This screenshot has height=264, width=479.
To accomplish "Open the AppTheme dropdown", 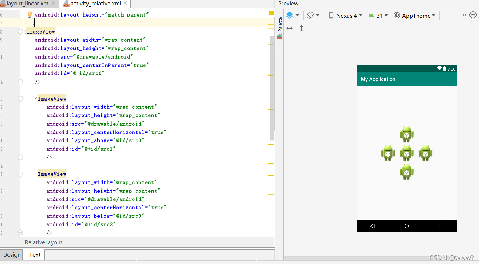I will pos(414,16).
